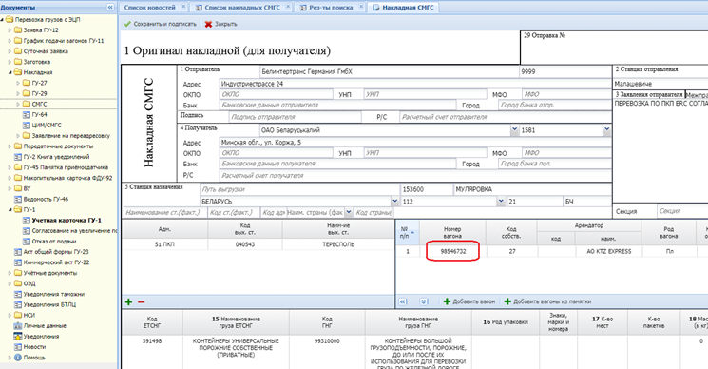
Task: Switch to Список новостей tab
Action: pyautogui.click(x=149, y=8)
